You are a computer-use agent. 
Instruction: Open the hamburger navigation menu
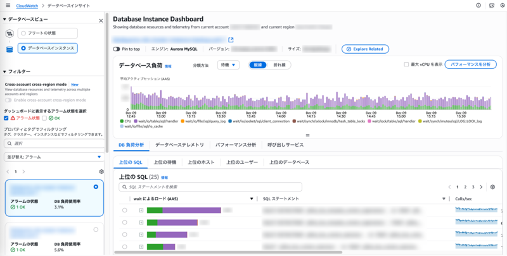(x=8, y=6)
